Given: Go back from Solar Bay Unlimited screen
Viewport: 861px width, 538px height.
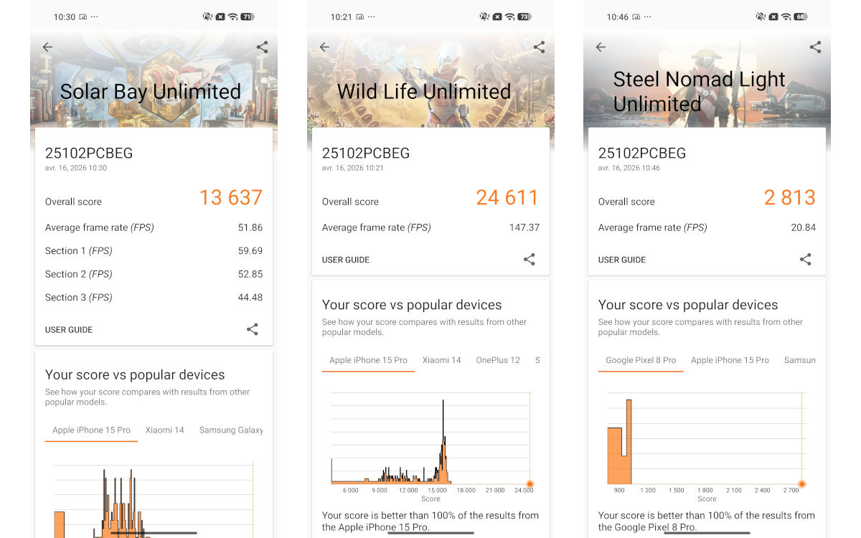Looking at the screenshot, I should (x=47, y=47).
